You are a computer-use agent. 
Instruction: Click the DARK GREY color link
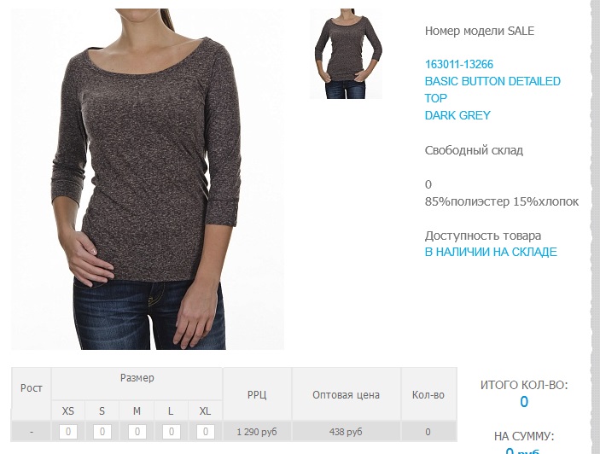click(457, 115)
